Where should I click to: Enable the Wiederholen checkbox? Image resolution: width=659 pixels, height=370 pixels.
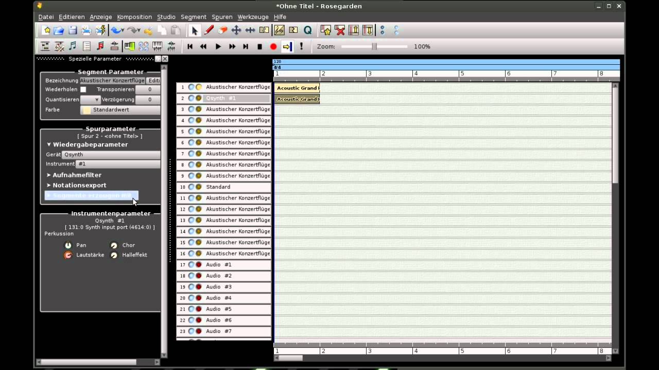point(83,89)
